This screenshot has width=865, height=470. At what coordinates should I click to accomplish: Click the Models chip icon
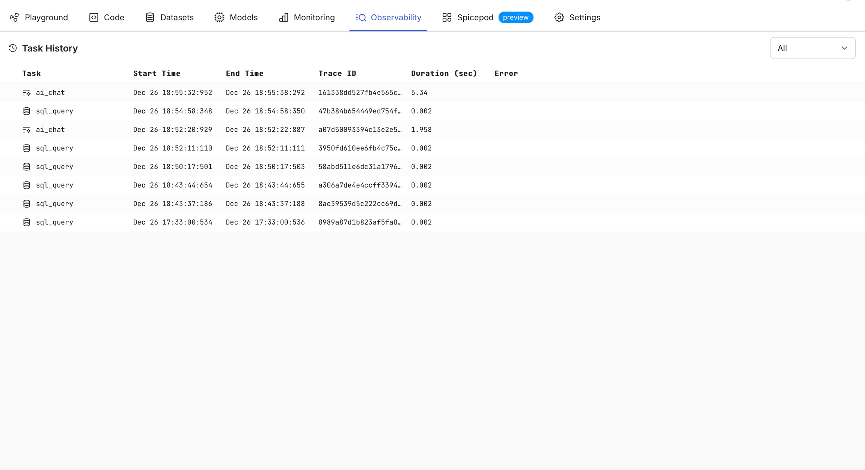pos(219,18)
